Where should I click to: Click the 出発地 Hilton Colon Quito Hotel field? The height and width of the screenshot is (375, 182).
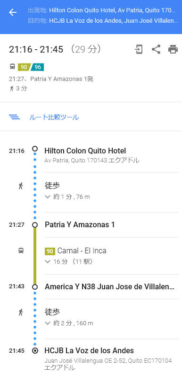(x=102, y=10)
